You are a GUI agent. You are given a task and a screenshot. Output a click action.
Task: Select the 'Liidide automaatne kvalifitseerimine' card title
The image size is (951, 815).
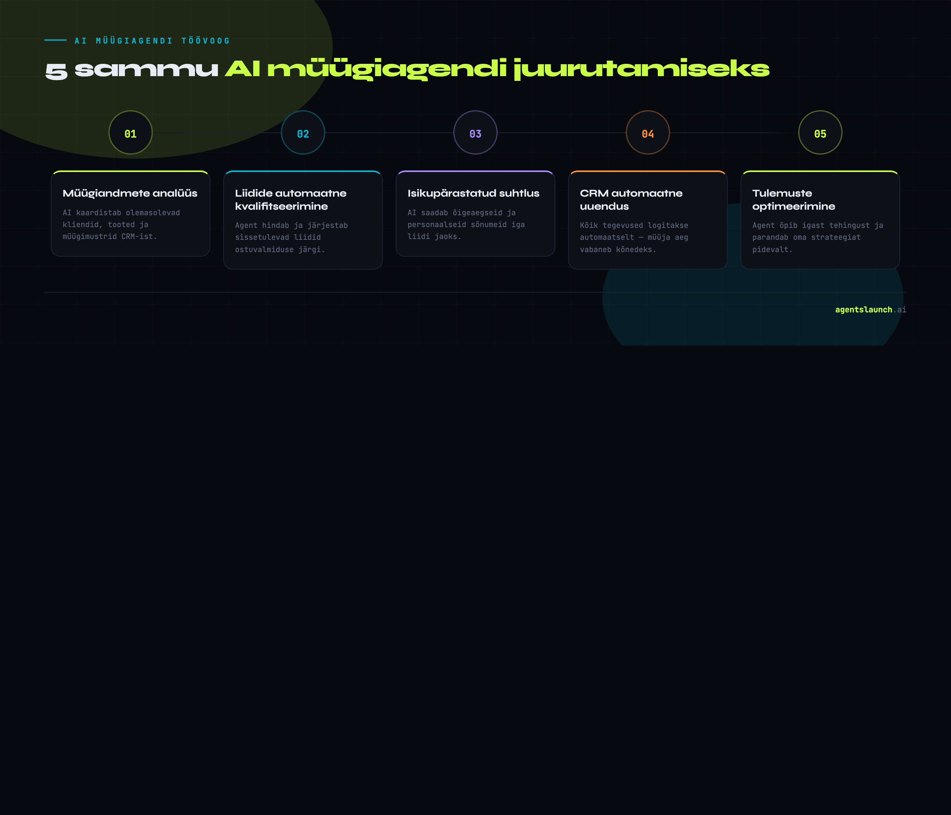pos(290,200)
